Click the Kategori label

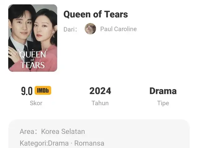point(34,143)
